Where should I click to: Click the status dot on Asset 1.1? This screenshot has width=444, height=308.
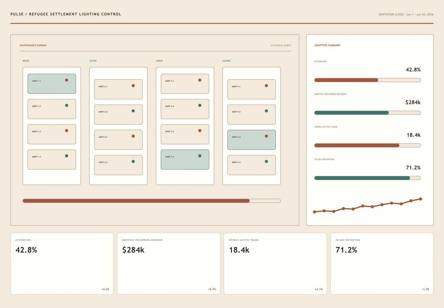[67, 80]
